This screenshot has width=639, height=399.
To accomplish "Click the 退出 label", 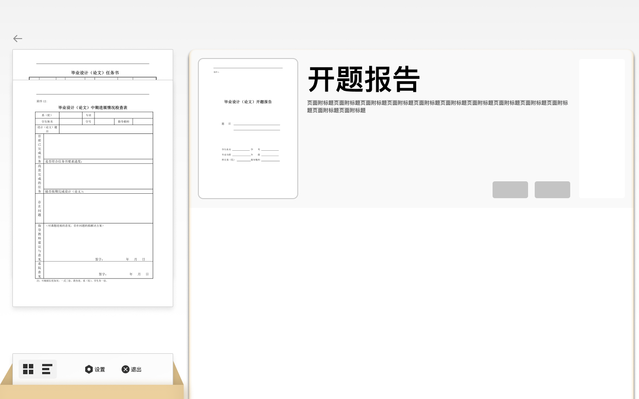I will coord(136,370).
